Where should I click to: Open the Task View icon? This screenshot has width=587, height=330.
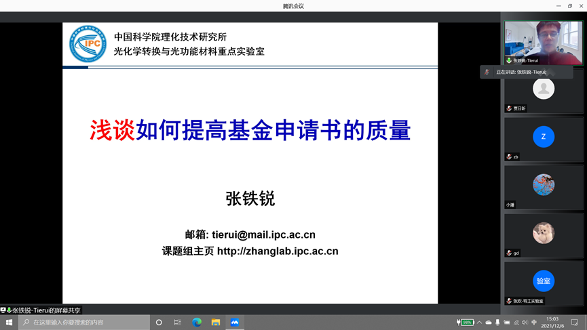click(x=177, y=323)
